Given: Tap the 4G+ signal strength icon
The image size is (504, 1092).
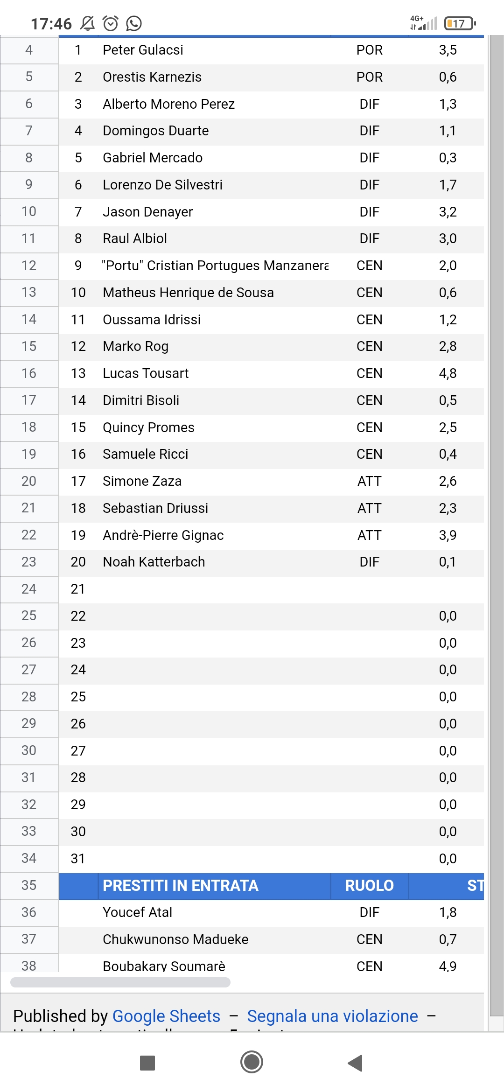Looking at the screenshot, I should point(423,23).
